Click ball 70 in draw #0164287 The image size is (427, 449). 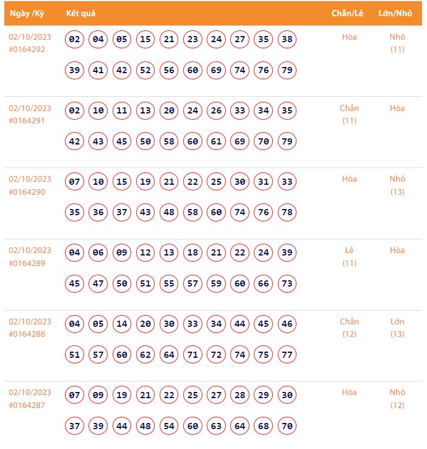click(x=287, y=426)
